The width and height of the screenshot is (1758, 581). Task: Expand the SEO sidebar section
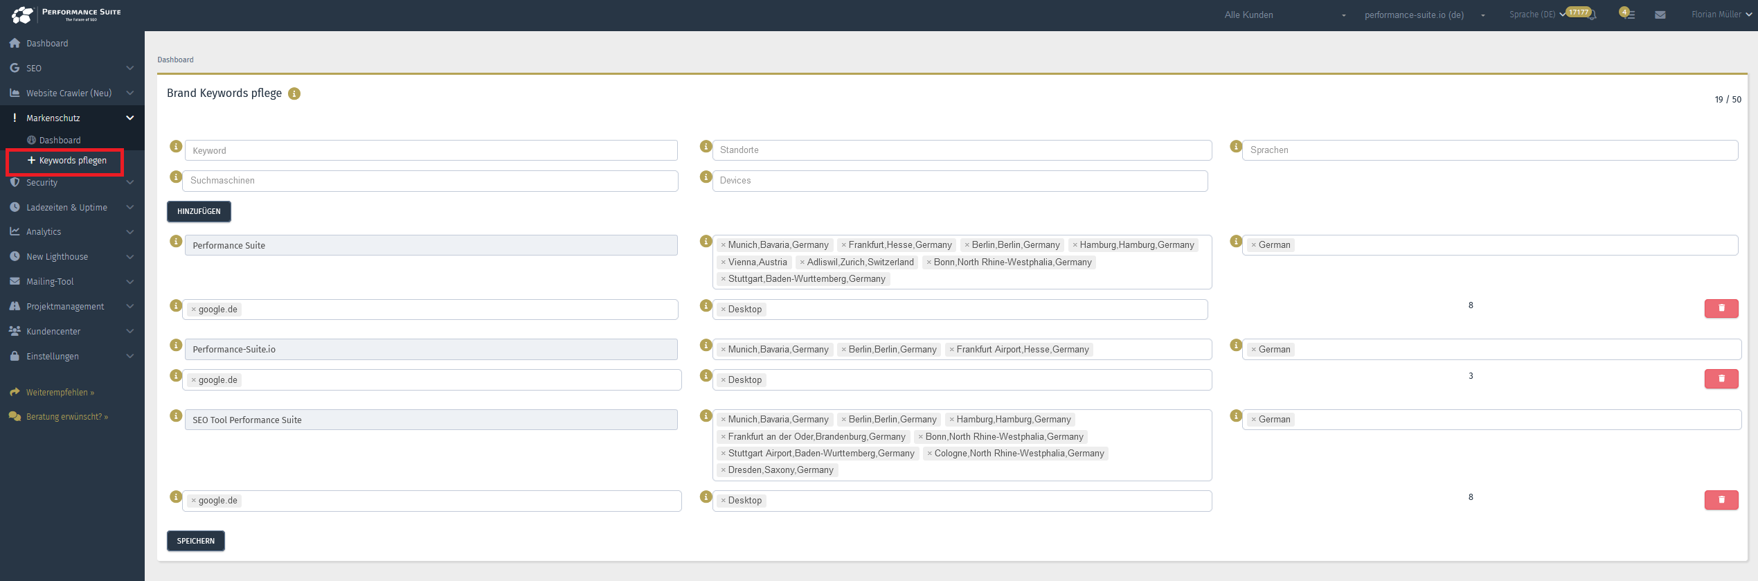(72, 68)
